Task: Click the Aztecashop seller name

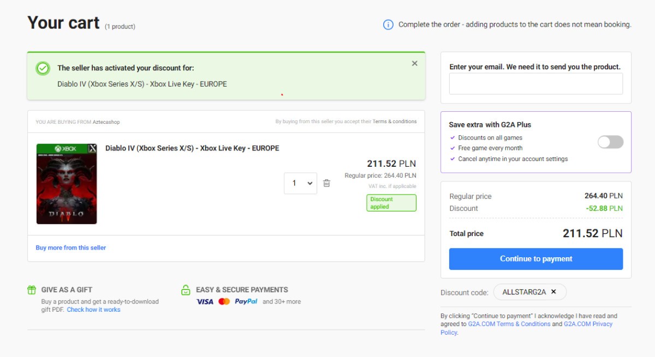Action: point(106,122)
